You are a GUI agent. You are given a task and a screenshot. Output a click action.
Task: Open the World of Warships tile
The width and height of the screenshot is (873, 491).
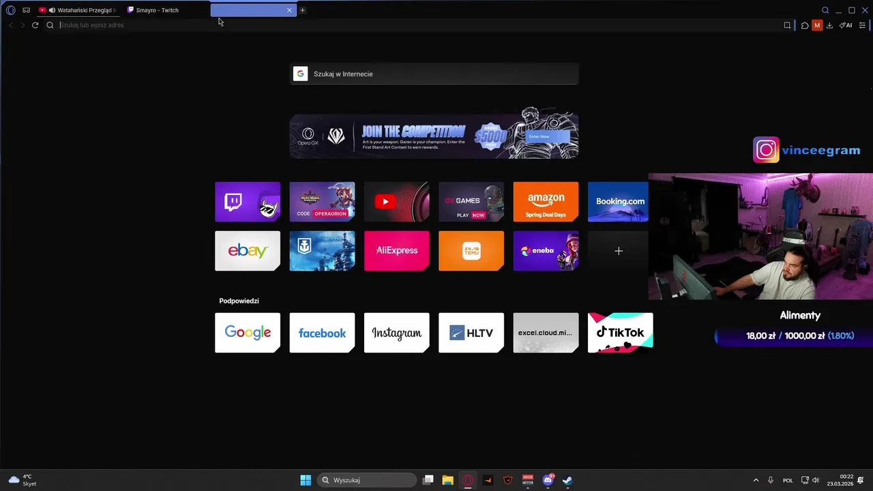322,250
